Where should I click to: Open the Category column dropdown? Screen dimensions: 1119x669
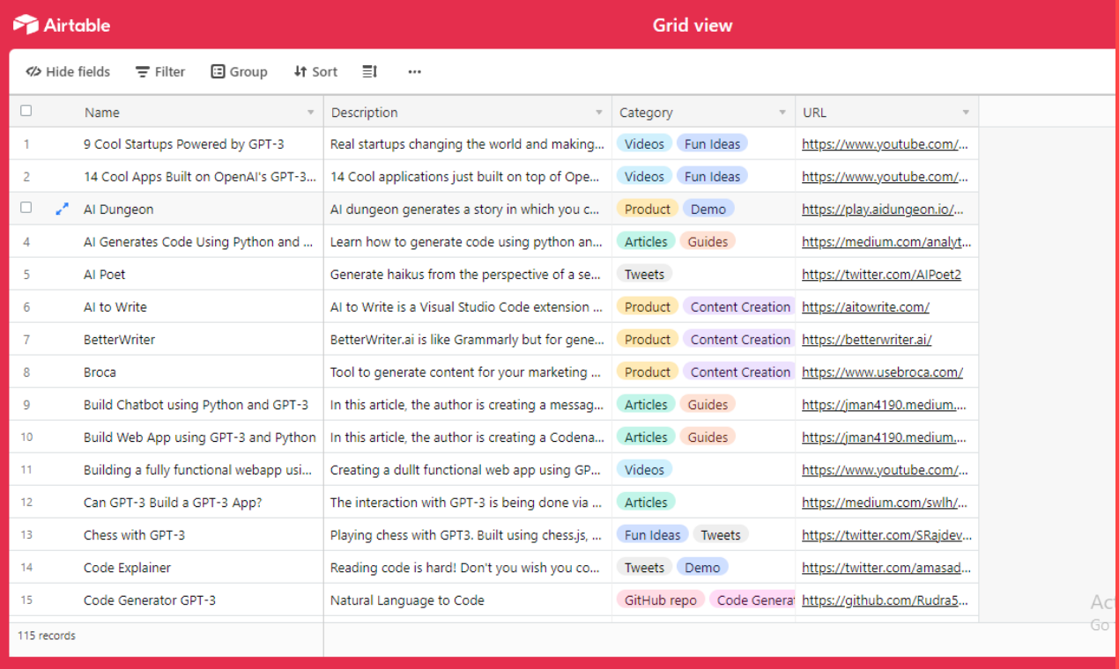coord(782,112)
